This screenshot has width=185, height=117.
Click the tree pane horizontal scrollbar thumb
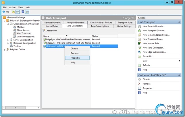tap(16, 108)
